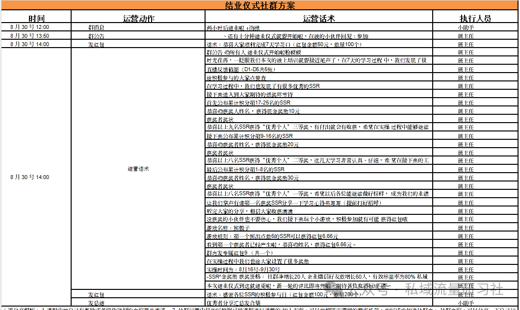Screen dimensions: 520x310
Task: Click "班主任" beside the 实操时间 row
Action: 466,270
